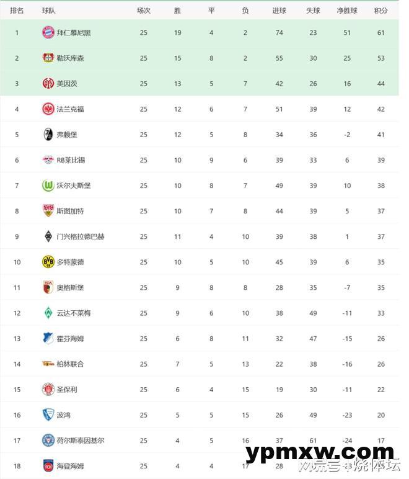Open the 弗赖堡 team name link
Screen dimensions: 409x479
(67, 135)
